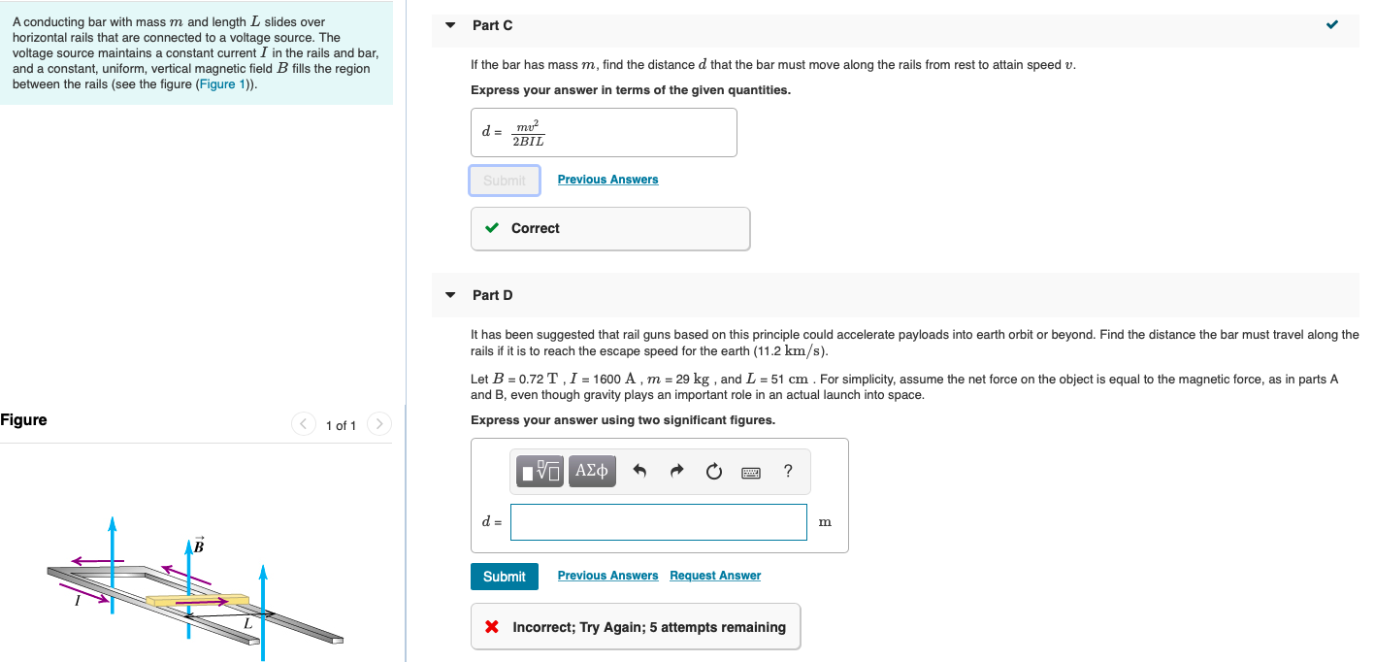Viewport: 1375px width, 662px height.
Task: Click Previous Answers under Part D
Action: [607, 575]
